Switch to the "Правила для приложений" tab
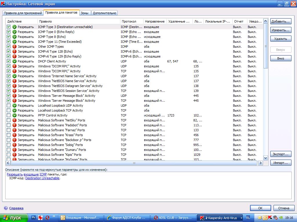 click(x=23, y=13)
